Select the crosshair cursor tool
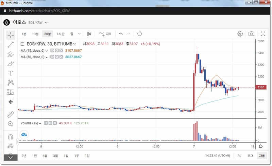This screenshot has height=166, width=272. point(11,35)
